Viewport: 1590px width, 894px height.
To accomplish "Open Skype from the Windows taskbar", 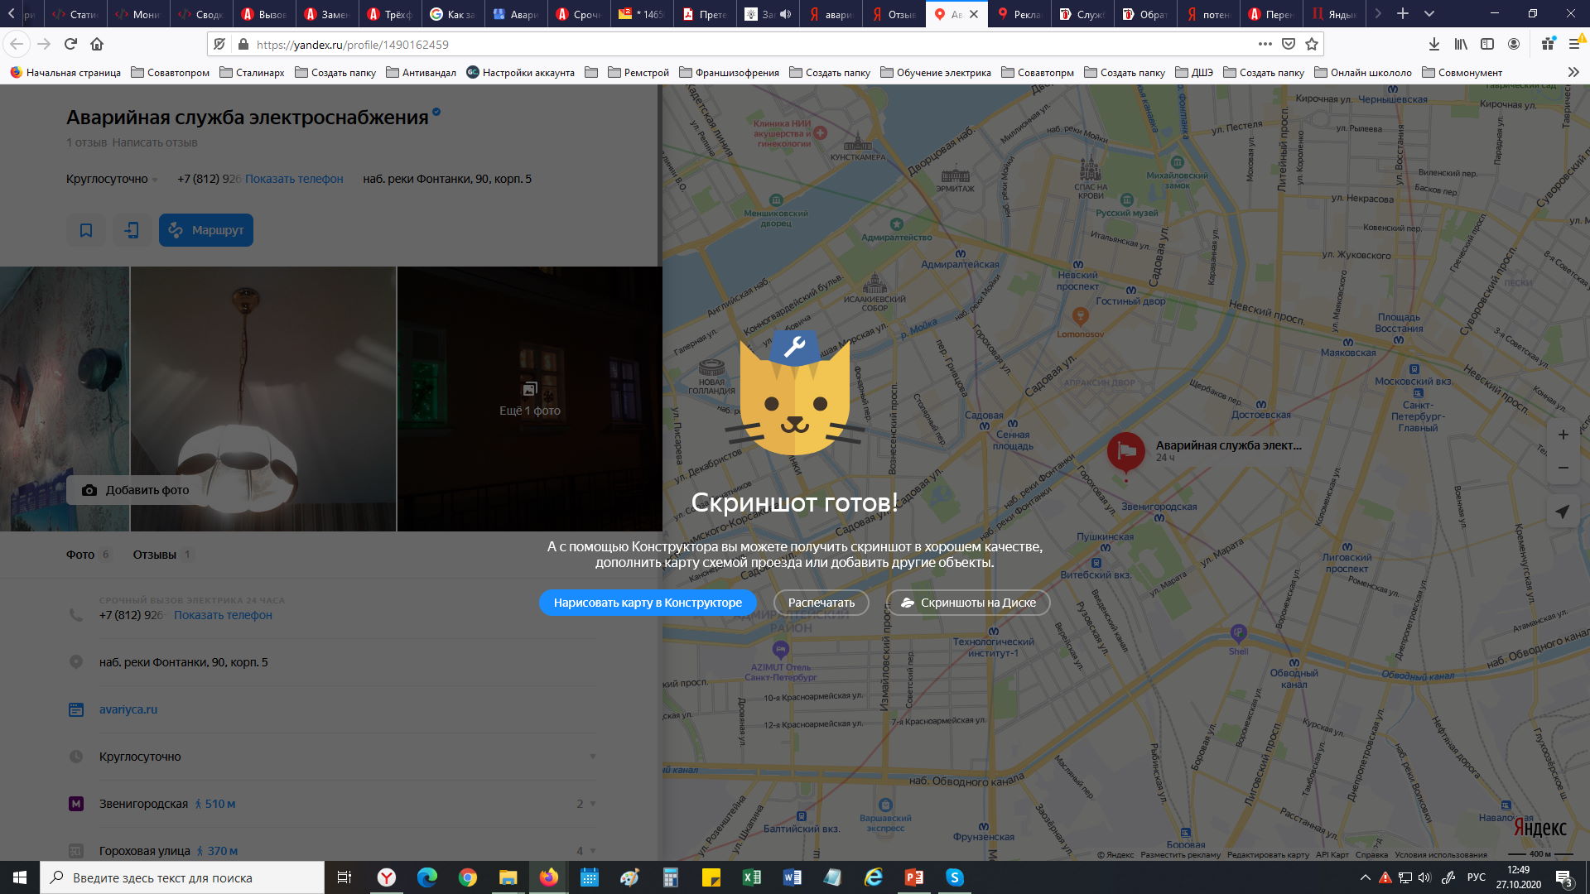I will [954, 877].
